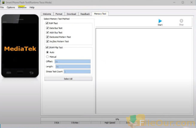Switch to the Format tab

coord(59,14)
